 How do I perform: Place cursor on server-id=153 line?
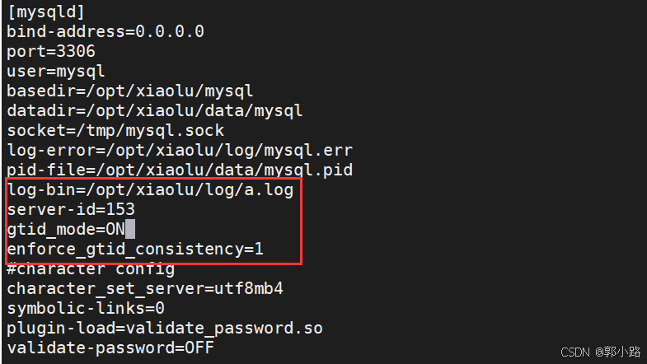[71, 209]
